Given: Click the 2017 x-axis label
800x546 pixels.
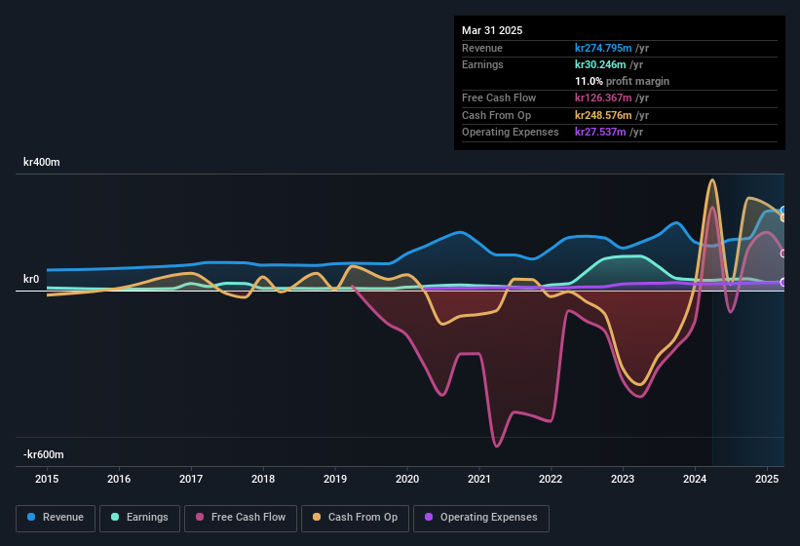Looking at the screenshot, I should pyautogui.click(x=191, y=479).
